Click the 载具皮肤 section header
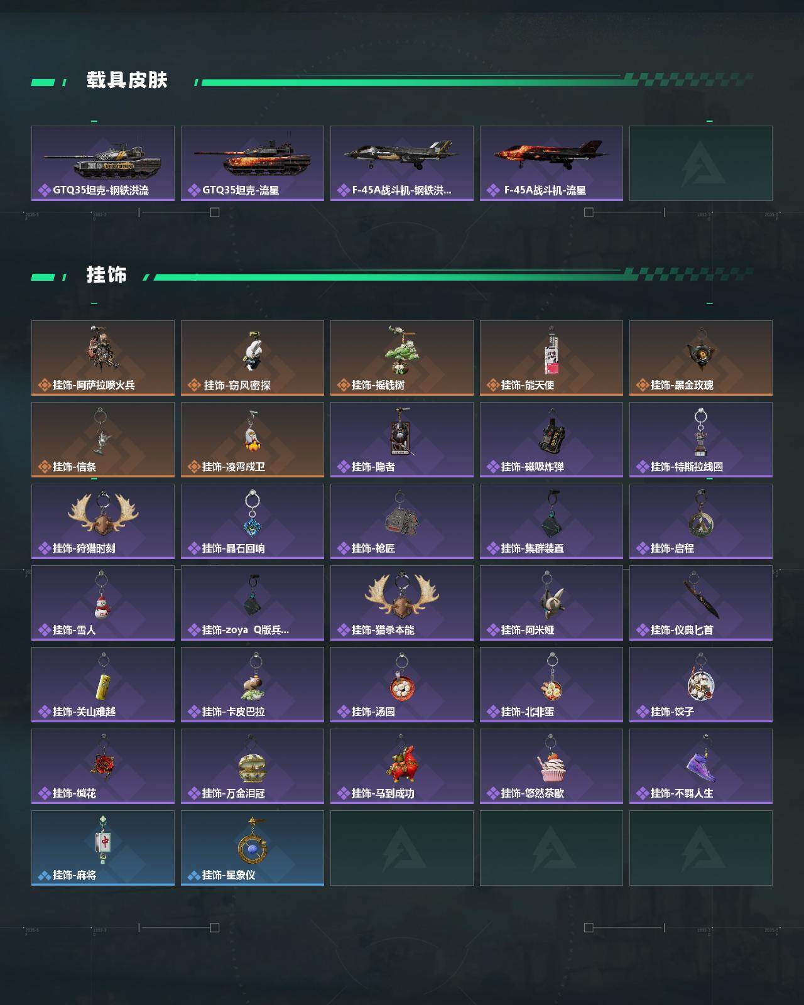The height and width of the screenshot is (1005, 804). 127,80
